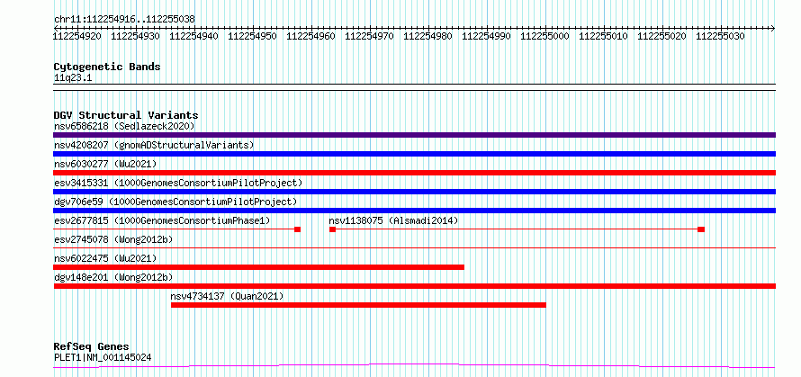Image resolution: width=801 pixels, height=377 pixels.
Task: Click the blue esv3415331 variant bar
Action: [414, 192]
